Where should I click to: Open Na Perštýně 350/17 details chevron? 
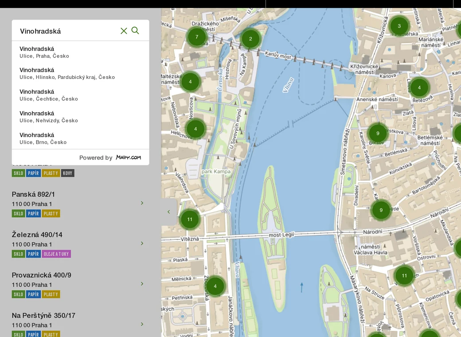coord(142,324)
